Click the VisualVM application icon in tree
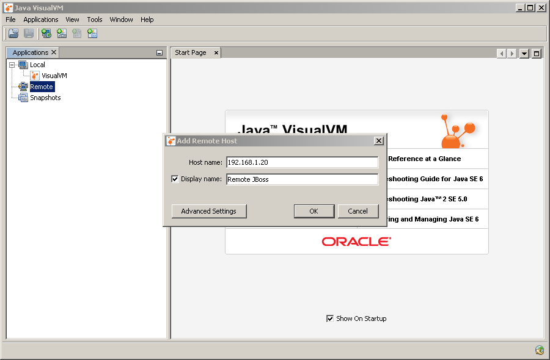The width and height of the screenshot is (550, 360). tap(35, 76)
